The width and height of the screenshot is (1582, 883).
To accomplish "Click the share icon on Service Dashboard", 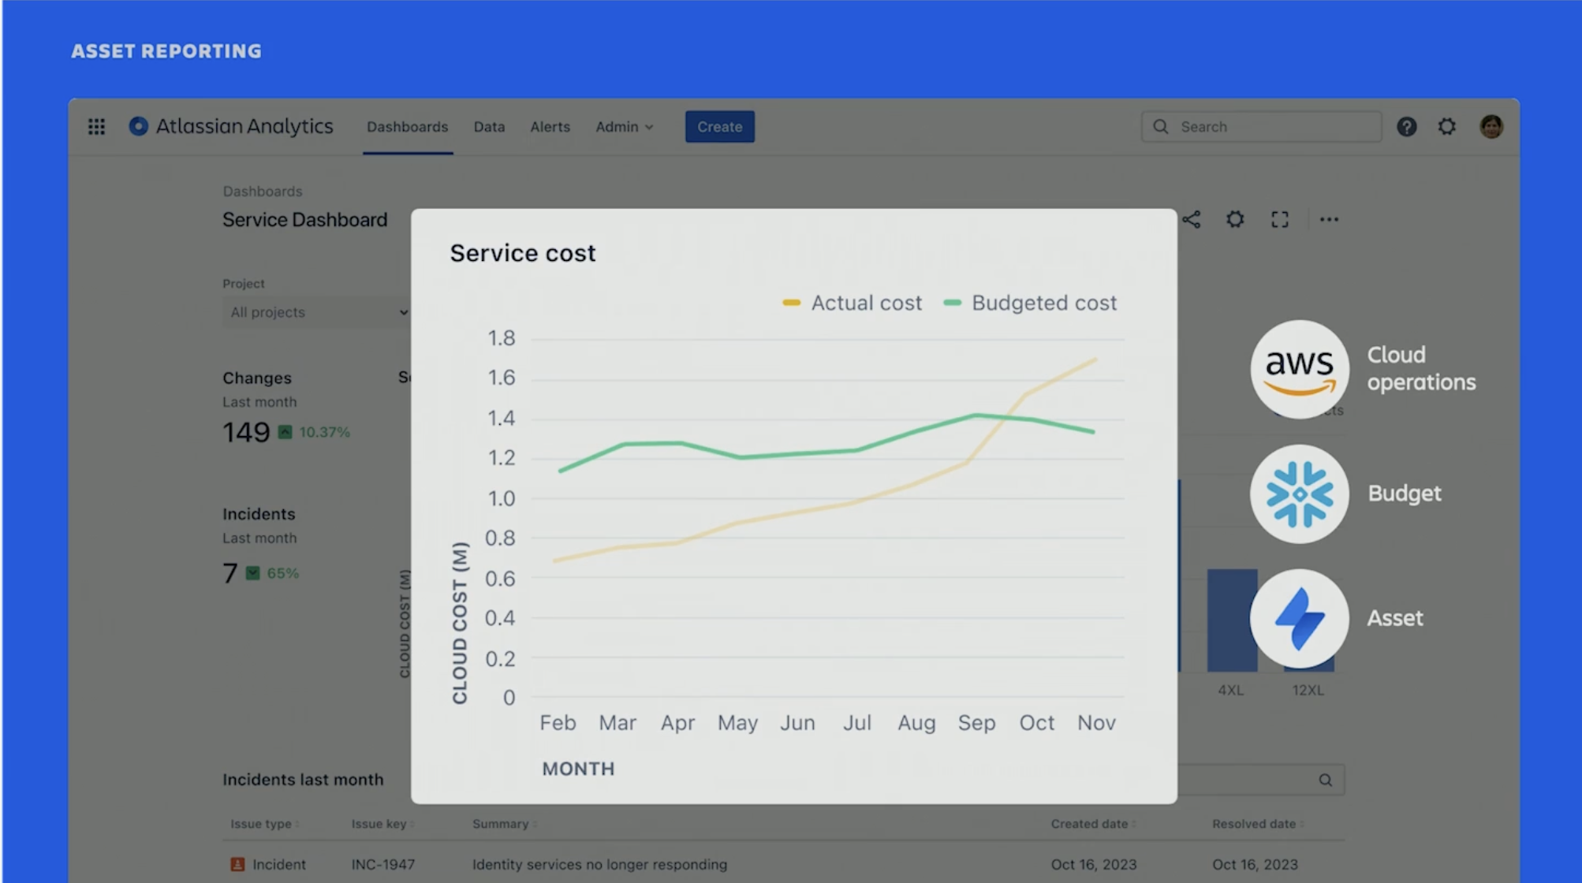I will [1191, 218].
